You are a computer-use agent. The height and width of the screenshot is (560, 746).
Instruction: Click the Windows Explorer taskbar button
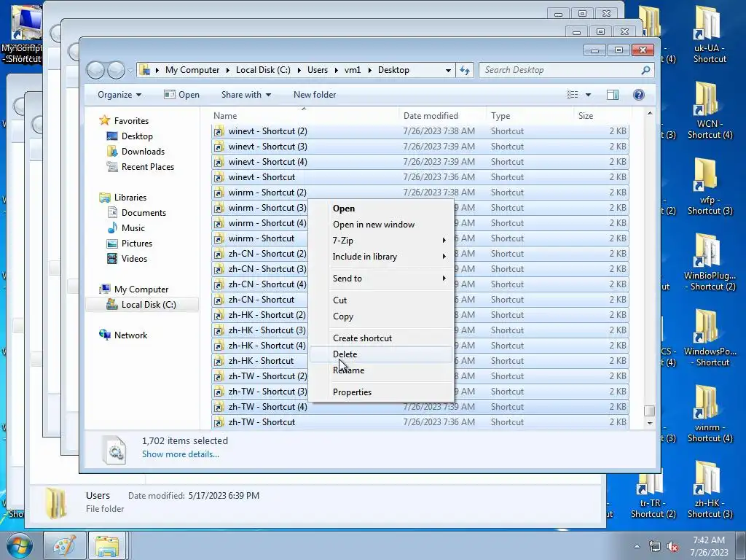(107, 545)
